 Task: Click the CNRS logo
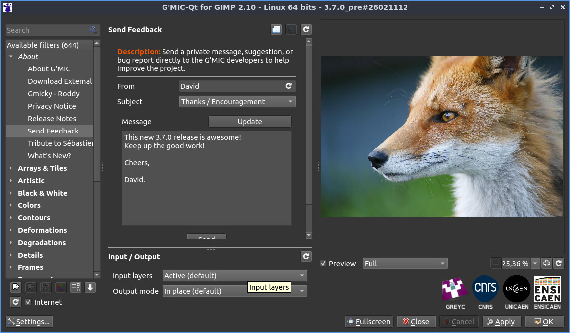click(486, 290)
